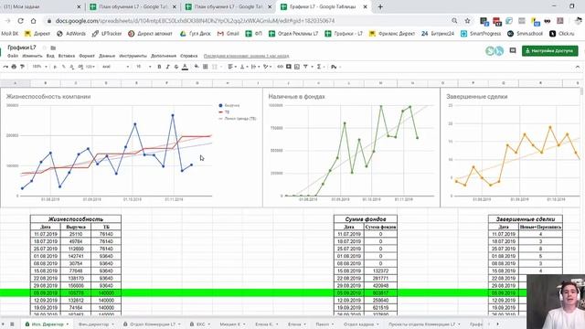This screenshot has height=329, width=585.
Task: Bookmark this page with the star icon
Action: click(x=467, y=21)
